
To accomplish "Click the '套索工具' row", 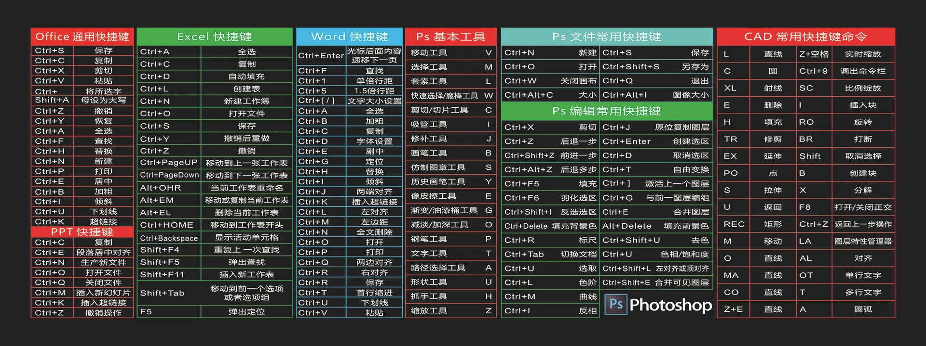I will (x=451, y=81).
